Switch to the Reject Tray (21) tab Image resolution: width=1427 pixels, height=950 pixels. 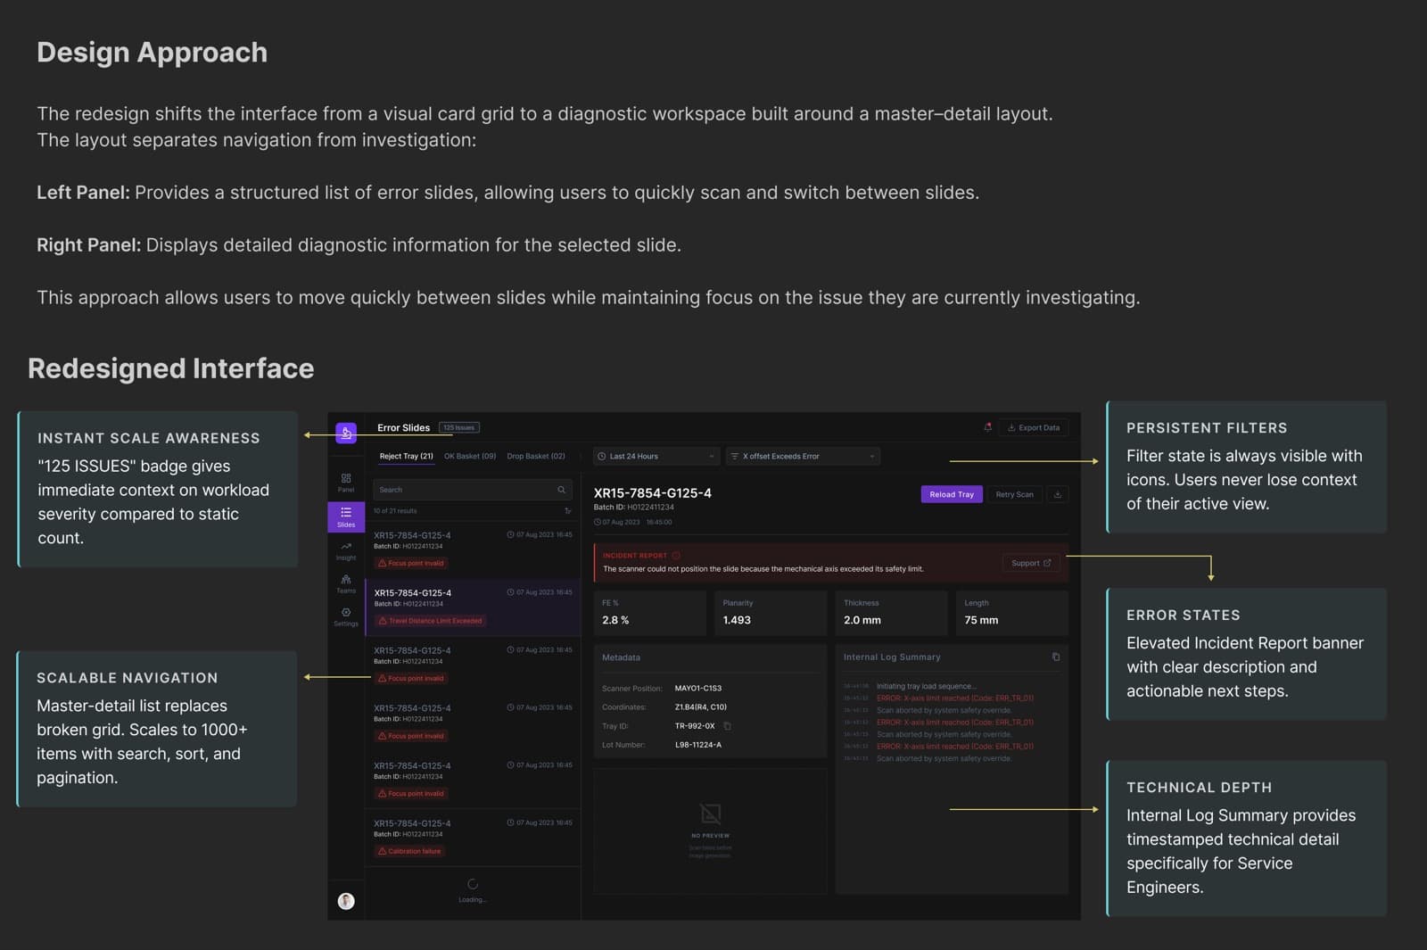pyautogui.click(x=406, y=456)
